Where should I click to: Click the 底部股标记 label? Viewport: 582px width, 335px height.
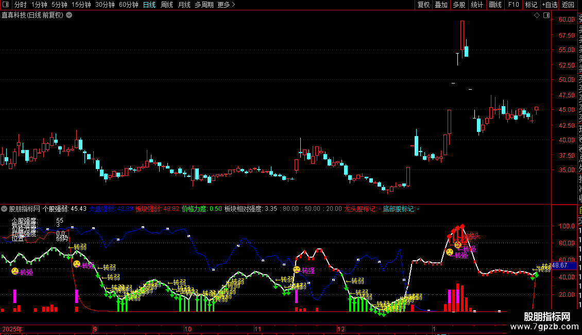tap(401, 209)
